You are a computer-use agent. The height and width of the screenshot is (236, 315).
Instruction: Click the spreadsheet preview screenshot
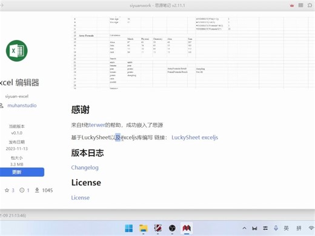pos(193,53)
